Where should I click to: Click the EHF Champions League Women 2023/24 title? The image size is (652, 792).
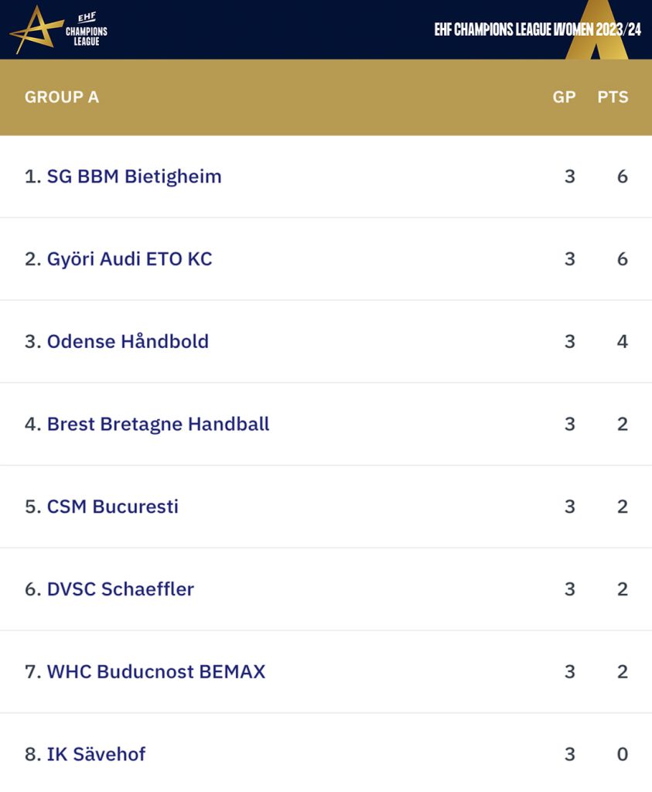pyautogui.click(x=538, y=30)
